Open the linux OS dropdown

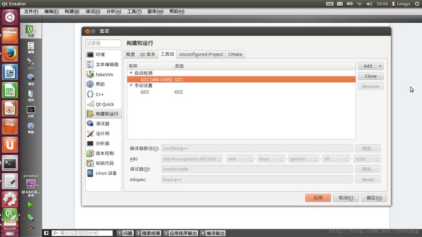[x=271, y=159]
